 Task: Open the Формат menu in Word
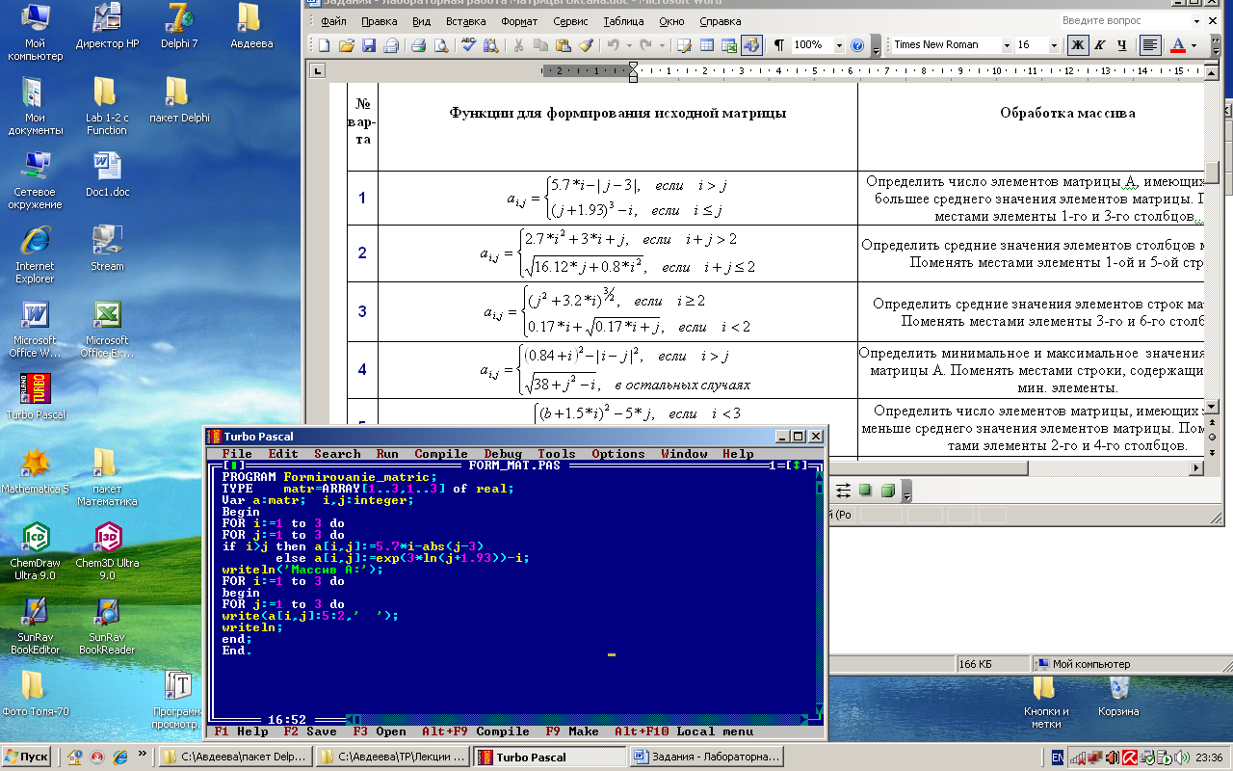(519, 21)
